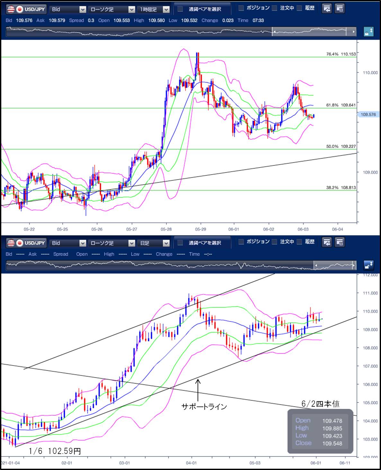Click the left handle of bottom navigator range

click(x=315, y=266)
